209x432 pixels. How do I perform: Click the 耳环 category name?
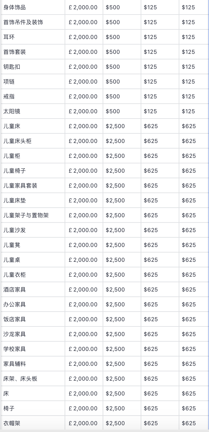point(9,37)
